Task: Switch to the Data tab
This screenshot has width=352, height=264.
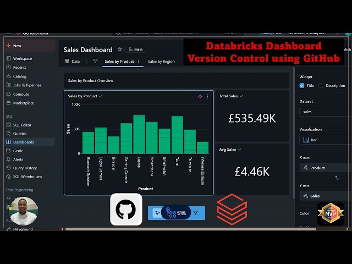Action: (72, 61)
